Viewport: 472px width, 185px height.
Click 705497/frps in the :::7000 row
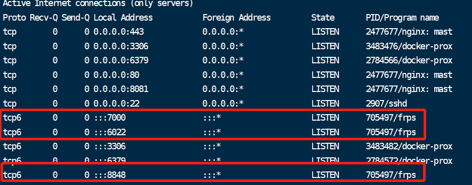pyautogui.click(x=391, y=118)
